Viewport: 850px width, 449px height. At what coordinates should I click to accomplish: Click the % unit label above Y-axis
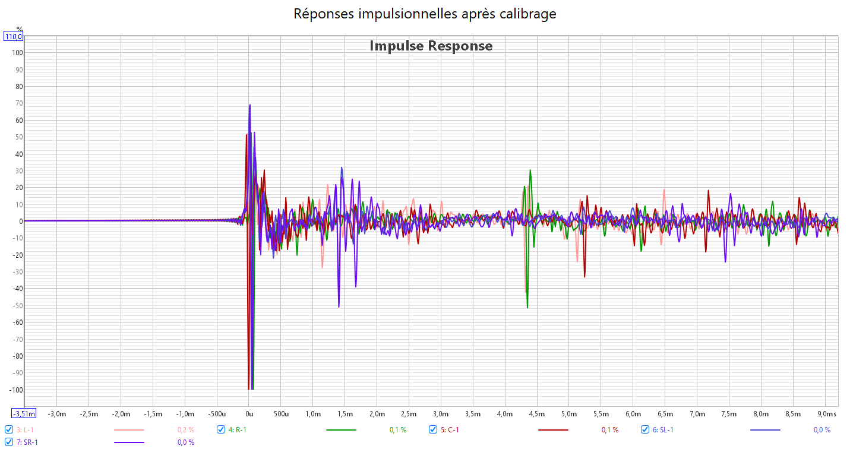click(x=19, y=29)
